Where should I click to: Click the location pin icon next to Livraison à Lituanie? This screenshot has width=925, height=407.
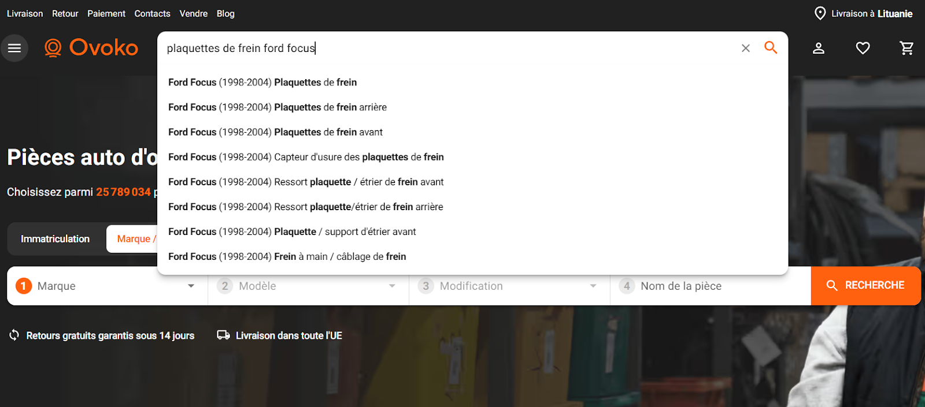pos(820,13)
